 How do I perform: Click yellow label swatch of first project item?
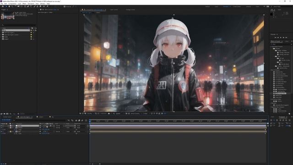point(31,30)
